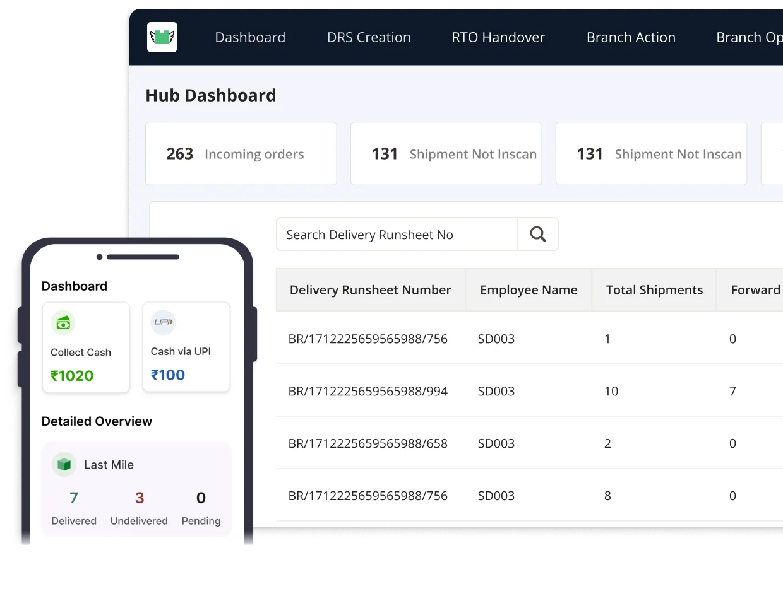
Task: Click the first 131 Shipment Not Inscan card
Action: pyautogui.click(x=446, y=154)
